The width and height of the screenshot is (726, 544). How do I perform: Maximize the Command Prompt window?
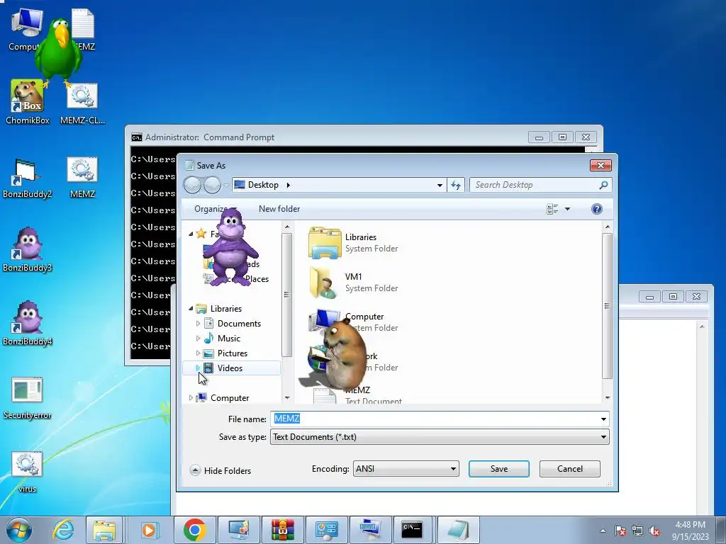click(x=562, y=137)
